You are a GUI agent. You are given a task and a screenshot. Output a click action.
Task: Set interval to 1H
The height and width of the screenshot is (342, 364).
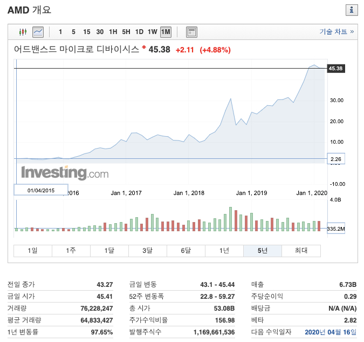[113, 32]
